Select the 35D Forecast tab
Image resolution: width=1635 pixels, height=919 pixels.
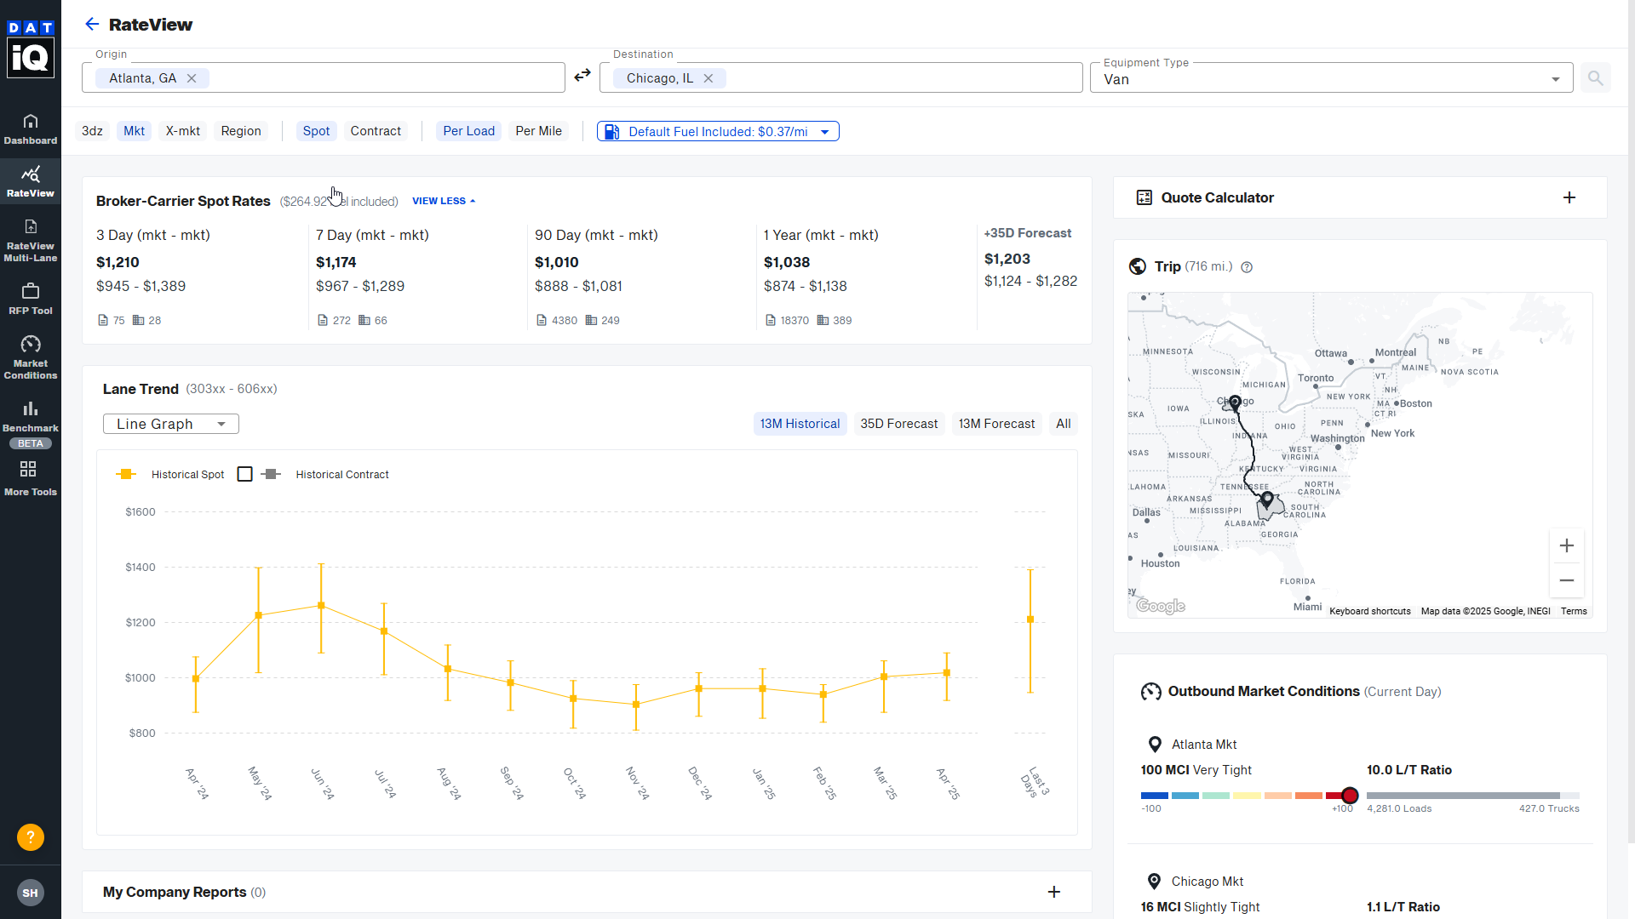(x=898, y=424)
